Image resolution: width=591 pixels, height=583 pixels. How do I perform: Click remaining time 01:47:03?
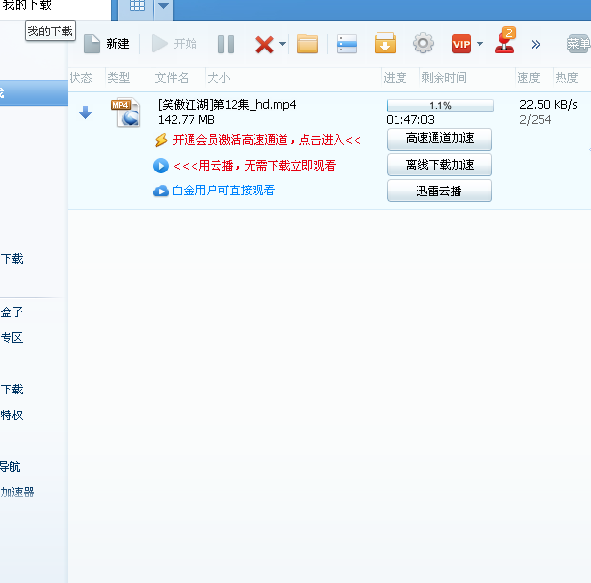pyautogui.click(x=410, y=120)
